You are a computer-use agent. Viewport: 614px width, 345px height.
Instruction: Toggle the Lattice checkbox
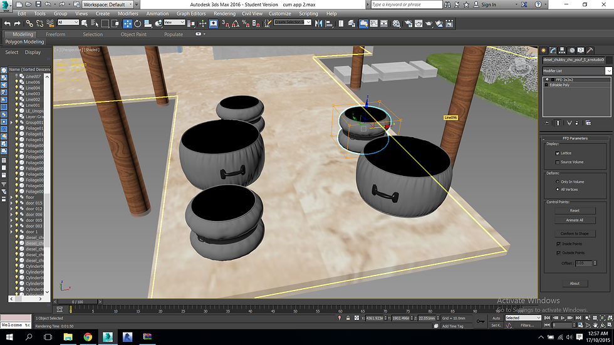pos(557,153)
